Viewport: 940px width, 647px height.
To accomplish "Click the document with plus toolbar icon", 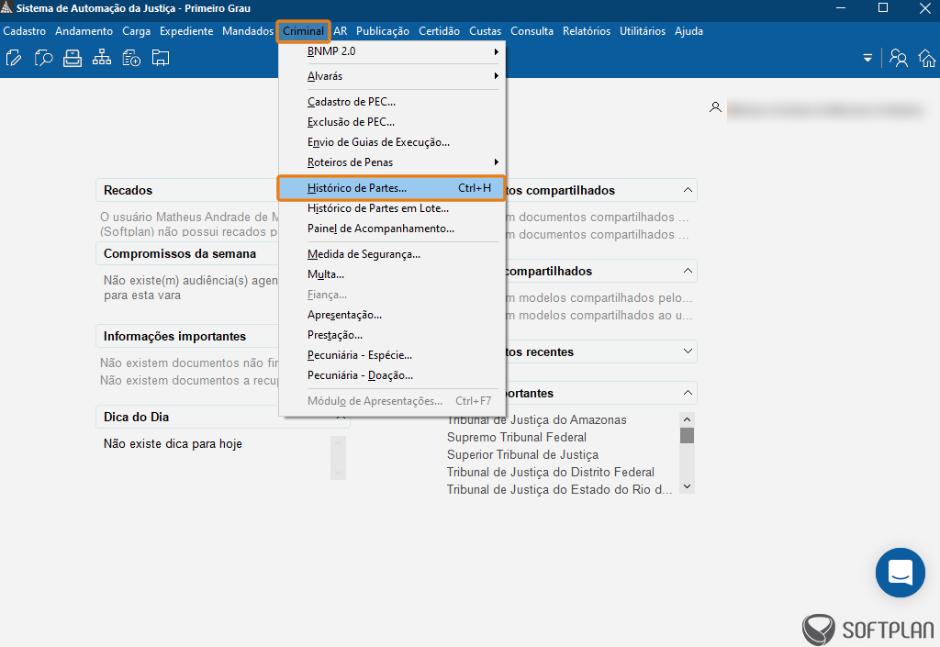I will 130,58.
